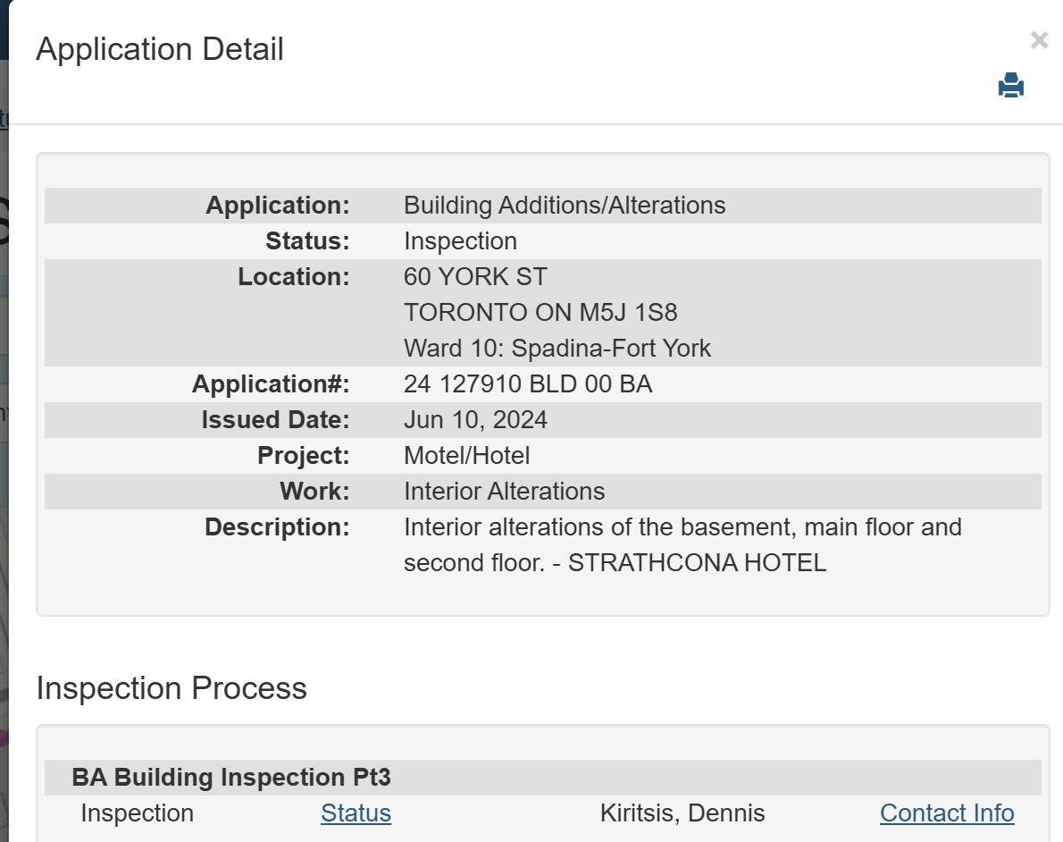The height and width of the screenshot is (842, 1063).
Task: Click the TORONTO ON M5J 1S8 line
Action: pos(540,313)
